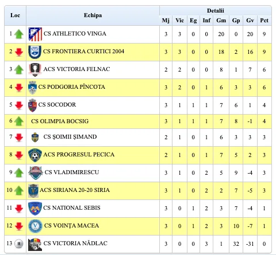The width and height of the screenshot is (276, 255).
Task: Click the CS Frontiera Curtici 2004 logo
Action: click(x=34, y=52)
